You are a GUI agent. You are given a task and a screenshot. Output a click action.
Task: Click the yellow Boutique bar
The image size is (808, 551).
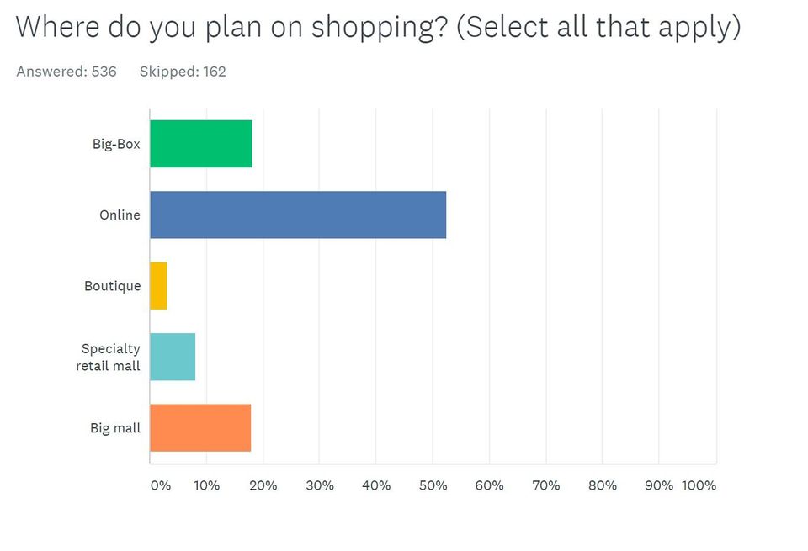pos(158,286)
